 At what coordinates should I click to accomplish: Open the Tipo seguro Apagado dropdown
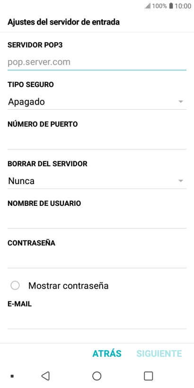click(97, 102)
